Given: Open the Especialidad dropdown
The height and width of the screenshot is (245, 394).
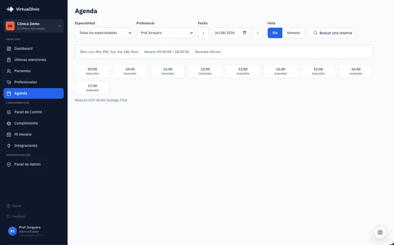Looking at the screenshot, I should (x=103, y=33).
